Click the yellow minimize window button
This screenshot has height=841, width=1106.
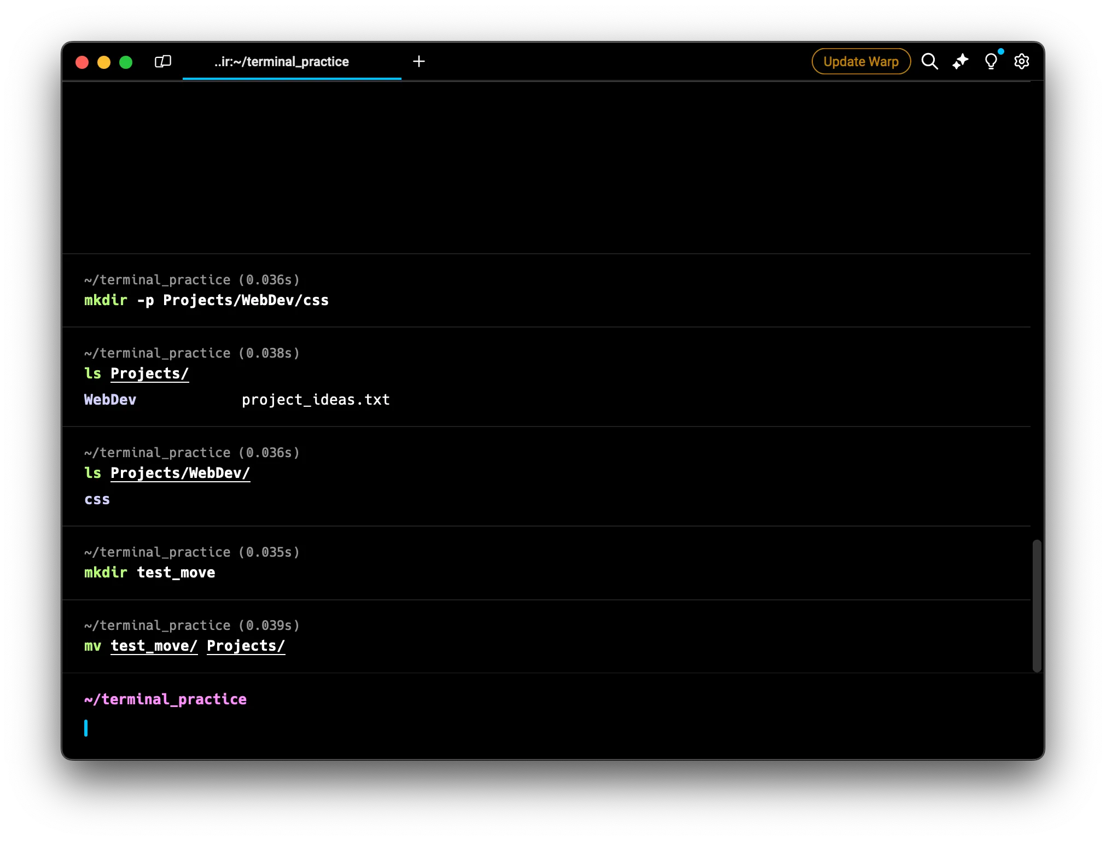104,62
